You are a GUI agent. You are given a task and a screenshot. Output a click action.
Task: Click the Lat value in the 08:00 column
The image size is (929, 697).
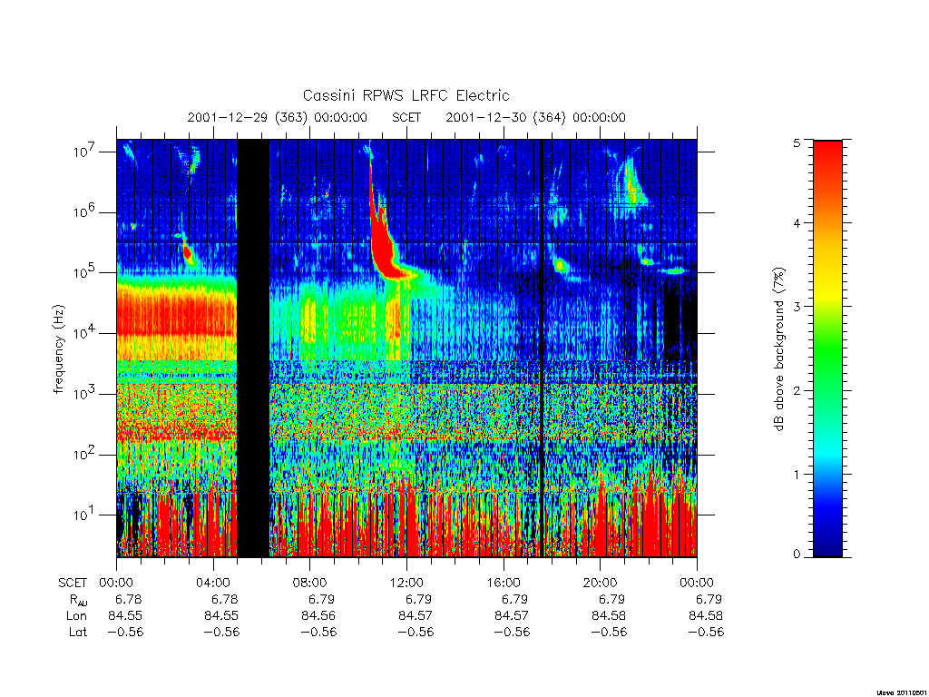pyautogui.click(x=318, y=632)
